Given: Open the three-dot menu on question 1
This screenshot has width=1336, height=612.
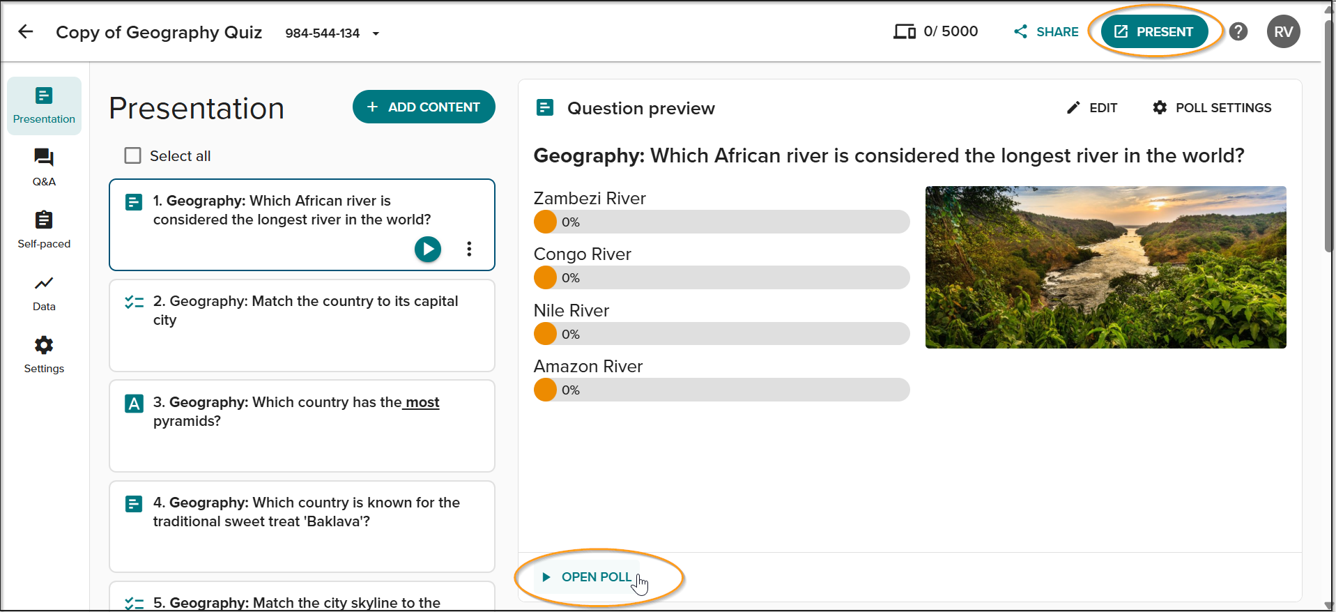Looking at the screenshot, I should click(469, 249).
